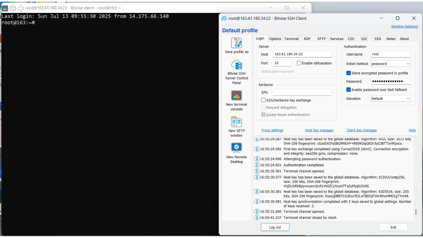Click log text 'Terminal channel closed by client.'
This screenshot has width=423, height=238.
pos(310,218)
